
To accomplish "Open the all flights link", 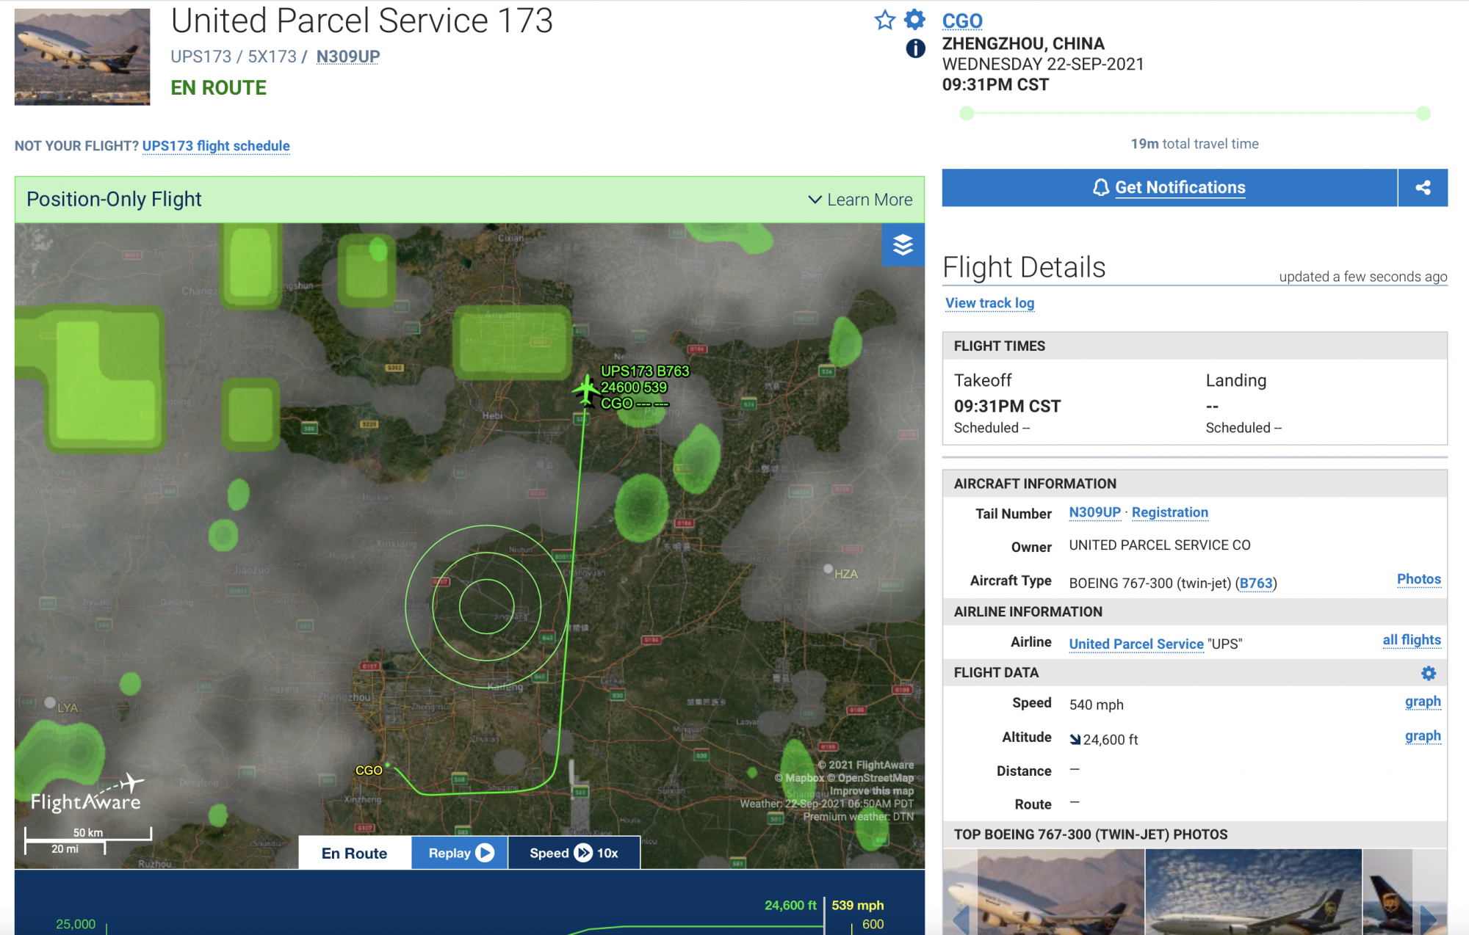I will pos(1411,640).
